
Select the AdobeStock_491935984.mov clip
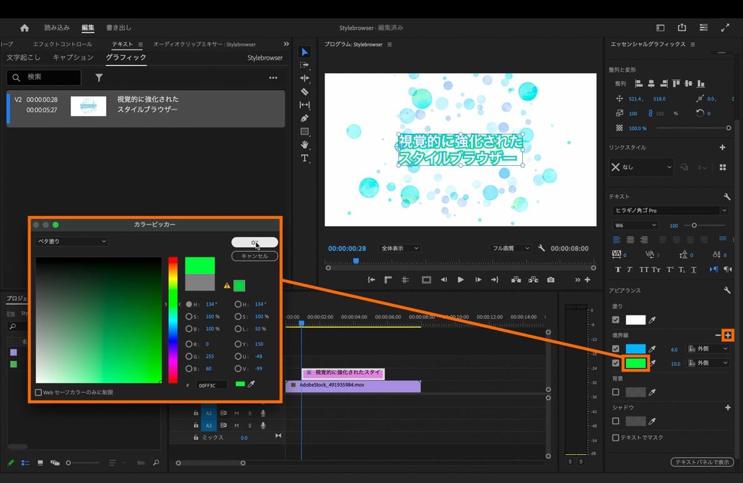[353, 386]
